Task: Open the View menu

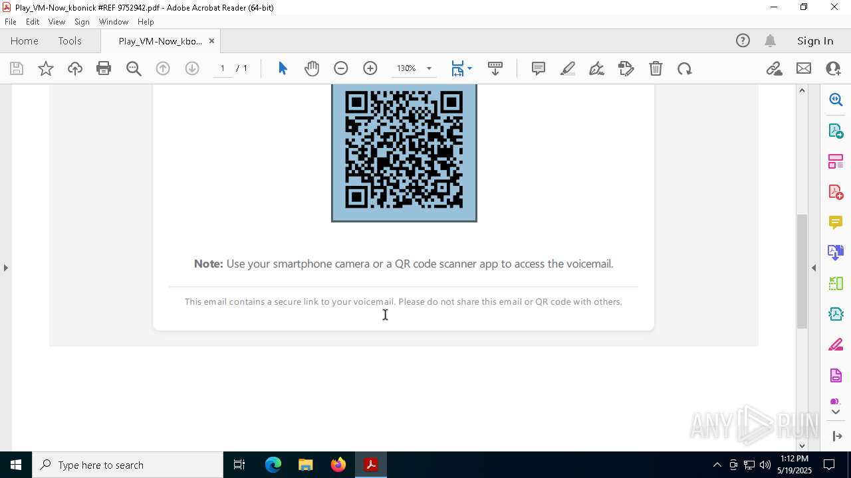Action: [x=57, y=22]
